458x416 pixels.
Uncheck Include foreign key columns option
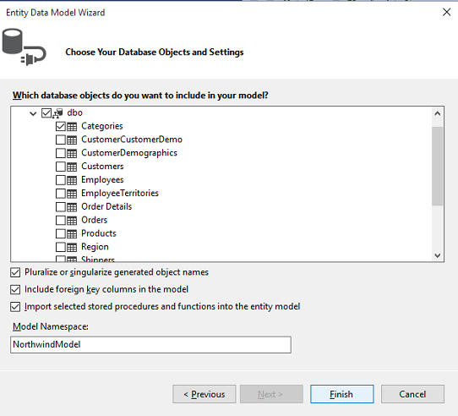[15, 289]
